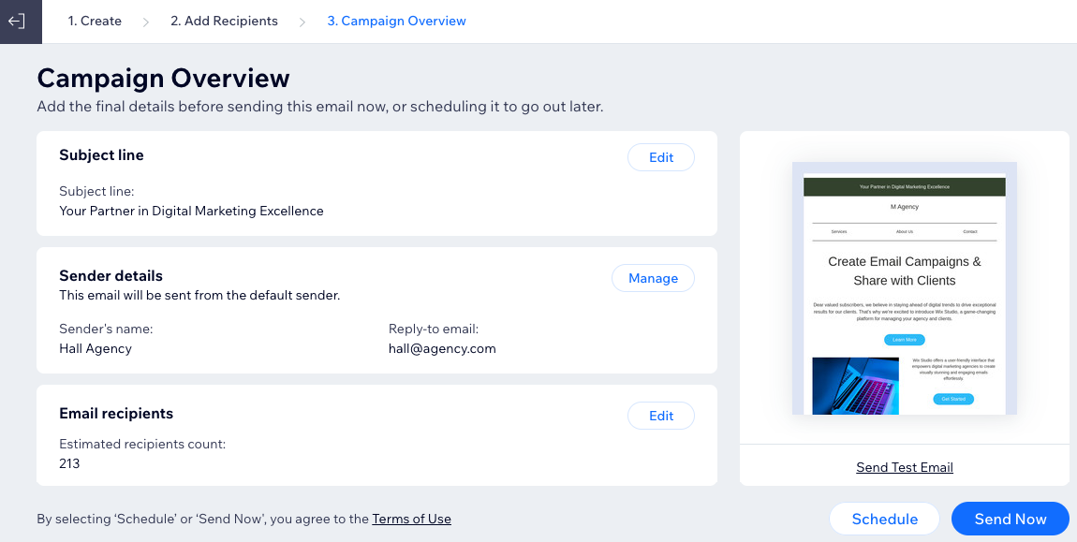Click Get Started button in preview
This screenshot has height=542, width=1077.
point(952,399)
